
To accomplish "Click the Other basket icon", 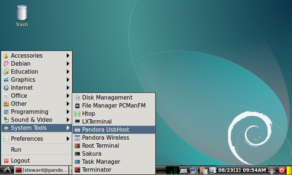I will [6, 104].
